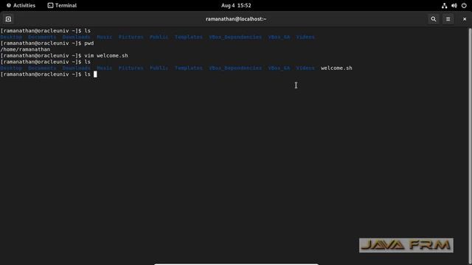Open a new terminal tab with the plus icon
The image size is (472, 265).
pyautogui.click(x=8, y=19)
